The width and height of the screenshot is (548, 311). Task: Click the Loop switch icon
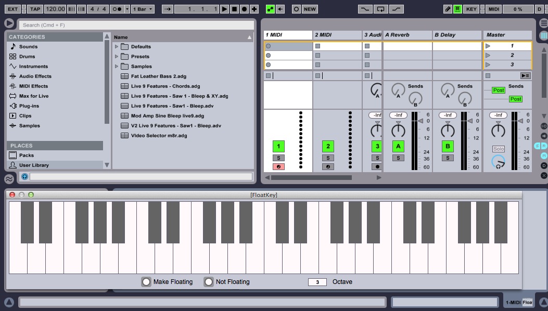(x=381, y=9)
